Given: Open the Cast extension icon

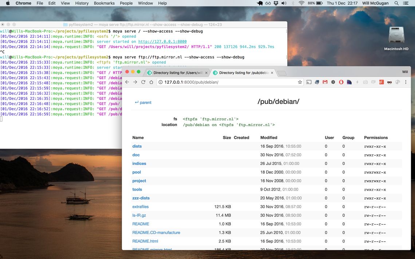Looking at the screenshot, I should tap(309, 82).
